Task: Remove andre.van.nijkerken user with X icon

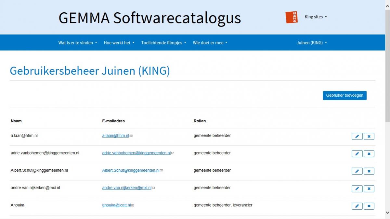Action: pyautogui.click(x=369, y=189)
